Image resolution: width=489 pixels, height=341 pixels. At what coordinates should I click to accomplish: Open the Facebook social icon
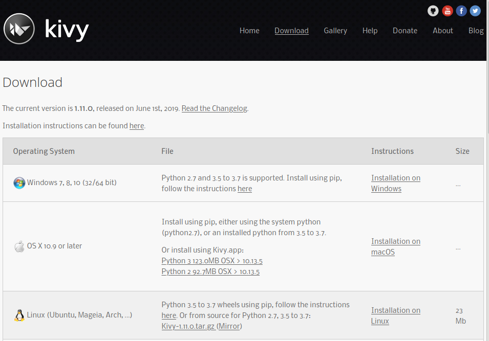point(461,11)
